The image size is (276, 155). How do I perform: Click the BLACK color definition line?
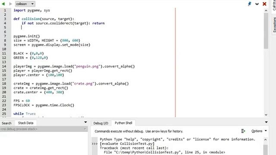click(28, 53)
